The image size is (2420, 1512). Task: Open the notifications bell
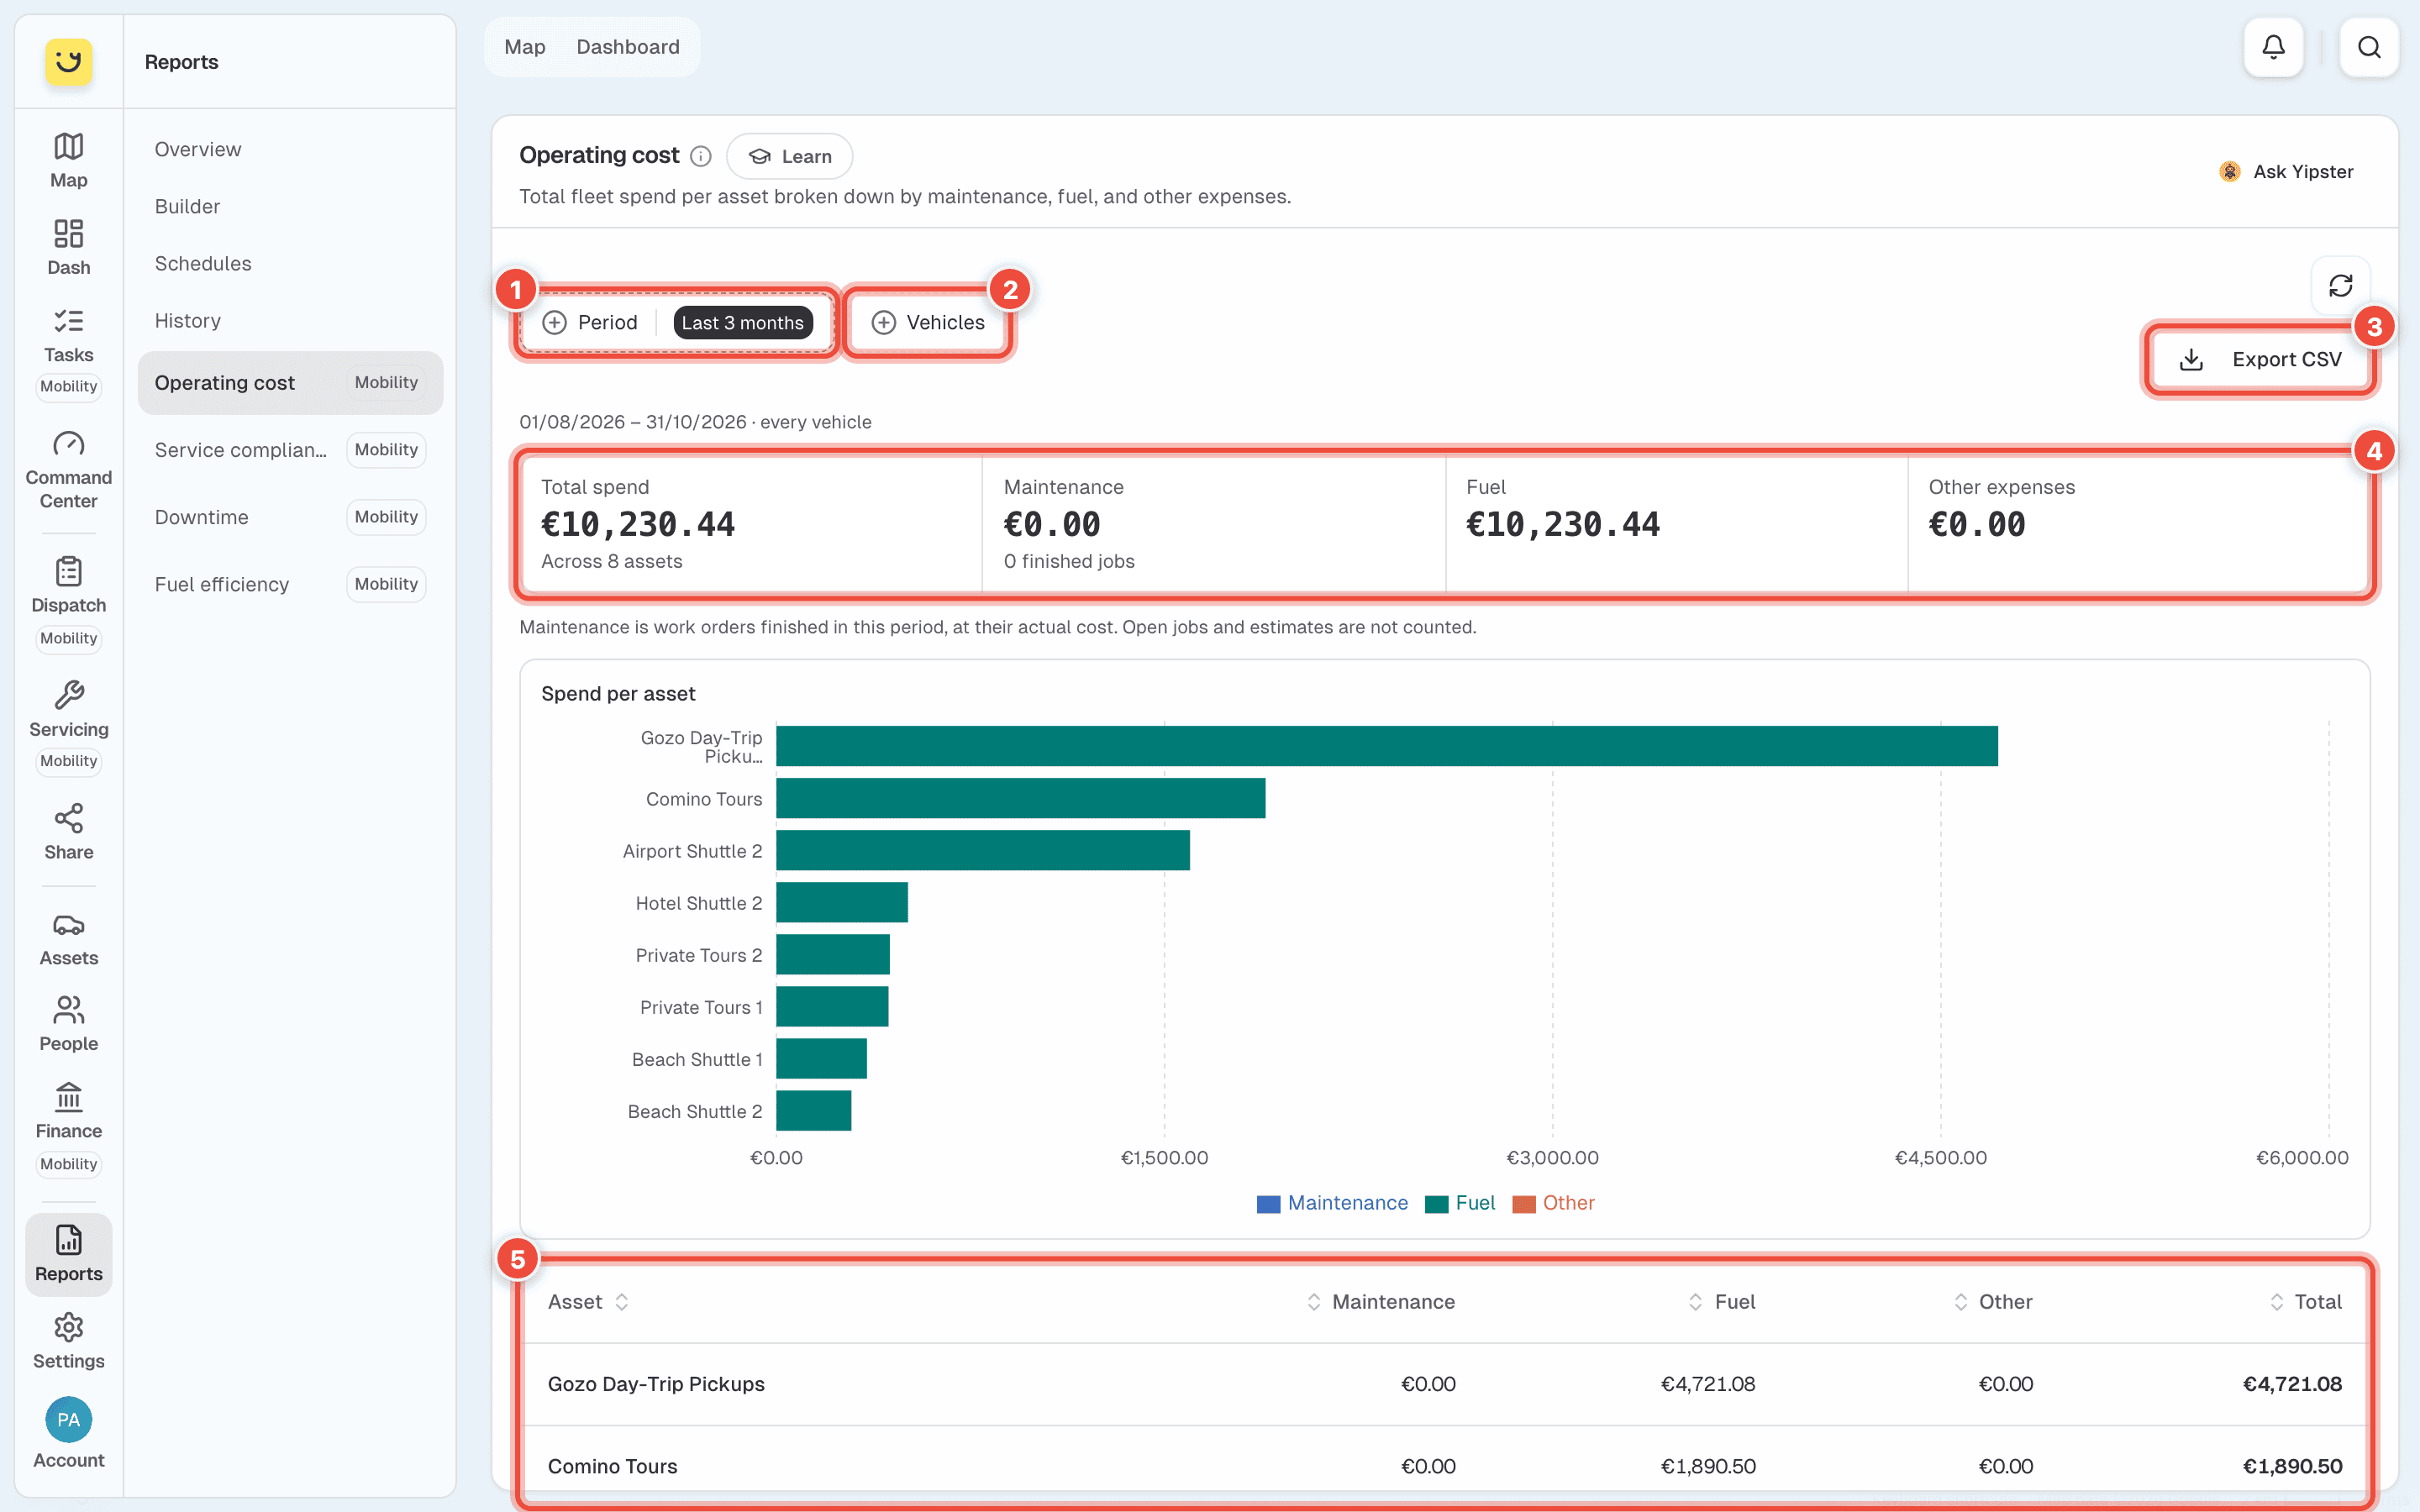click(x=2273, y=47)
